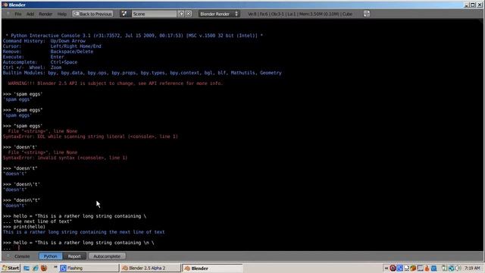Switch to Flashing taskbar window
Image resolution: width=485 pixels, height=273 pixels.
click(89, 268)
